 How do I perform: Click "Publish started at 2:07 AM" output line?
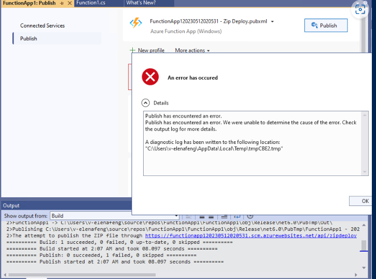115,262
